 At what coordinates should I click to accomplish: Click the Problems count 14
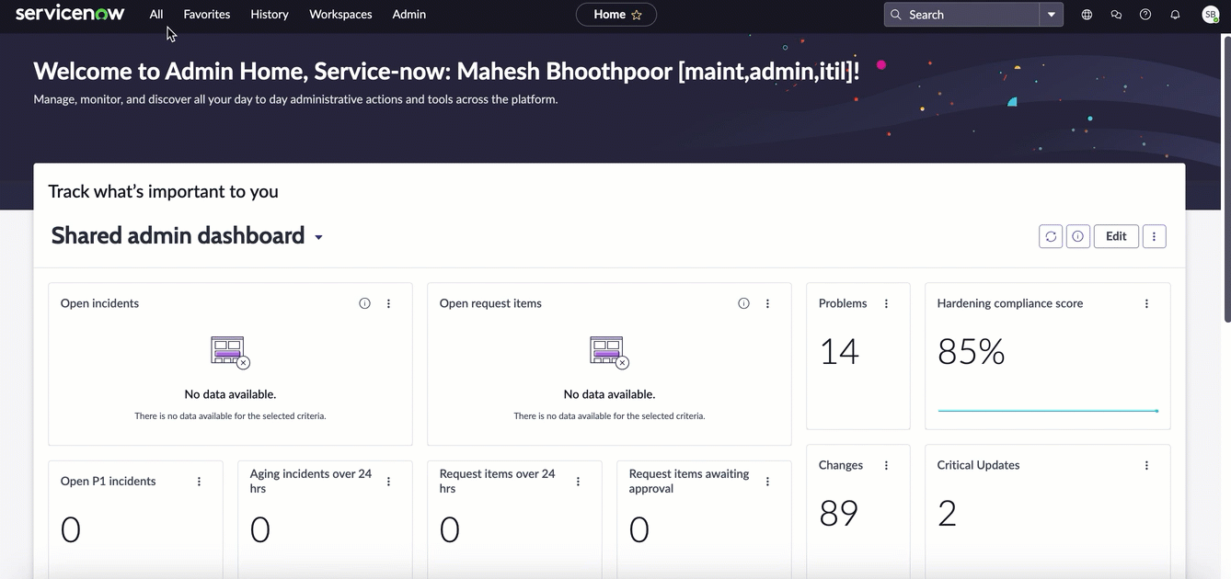pos(839,351)
